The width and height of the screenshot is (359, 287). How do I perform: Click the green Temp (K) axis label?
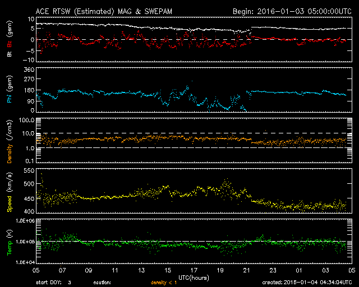pos(9,241)
